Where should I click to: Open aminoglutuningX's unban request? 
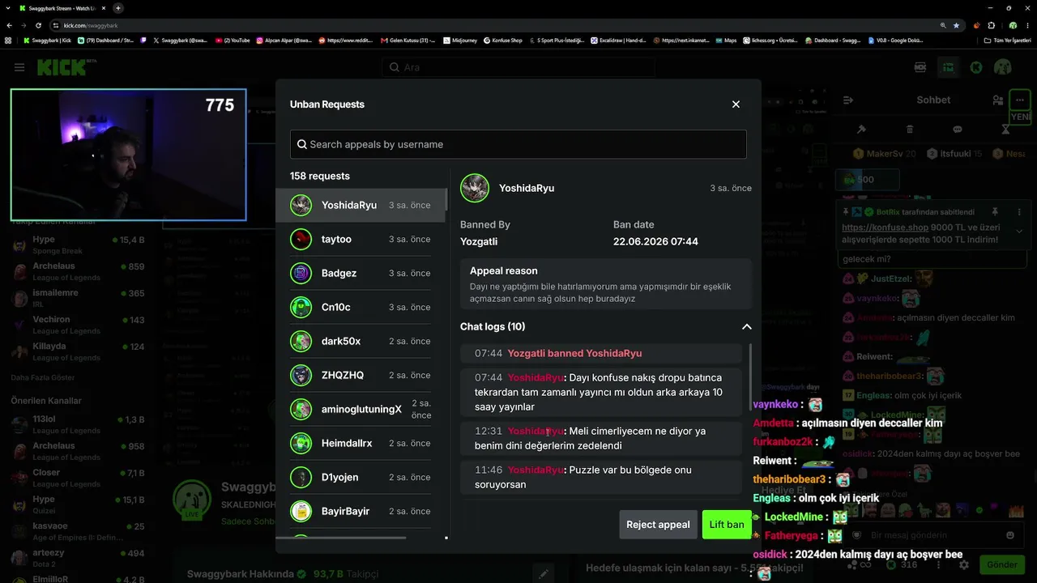point(361,409)
